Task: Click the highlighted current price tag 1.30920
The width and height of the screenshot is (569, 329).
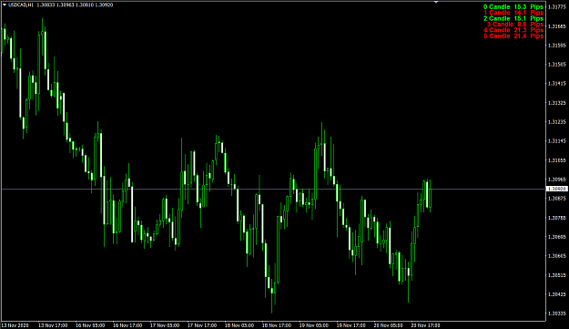Action: [x=557, y=189]
